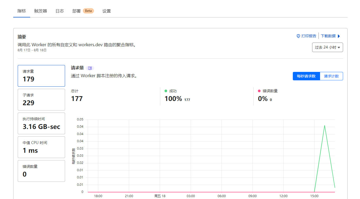
Task: Switch to the 请求计数 chart mode
Action: coord(331,76)
